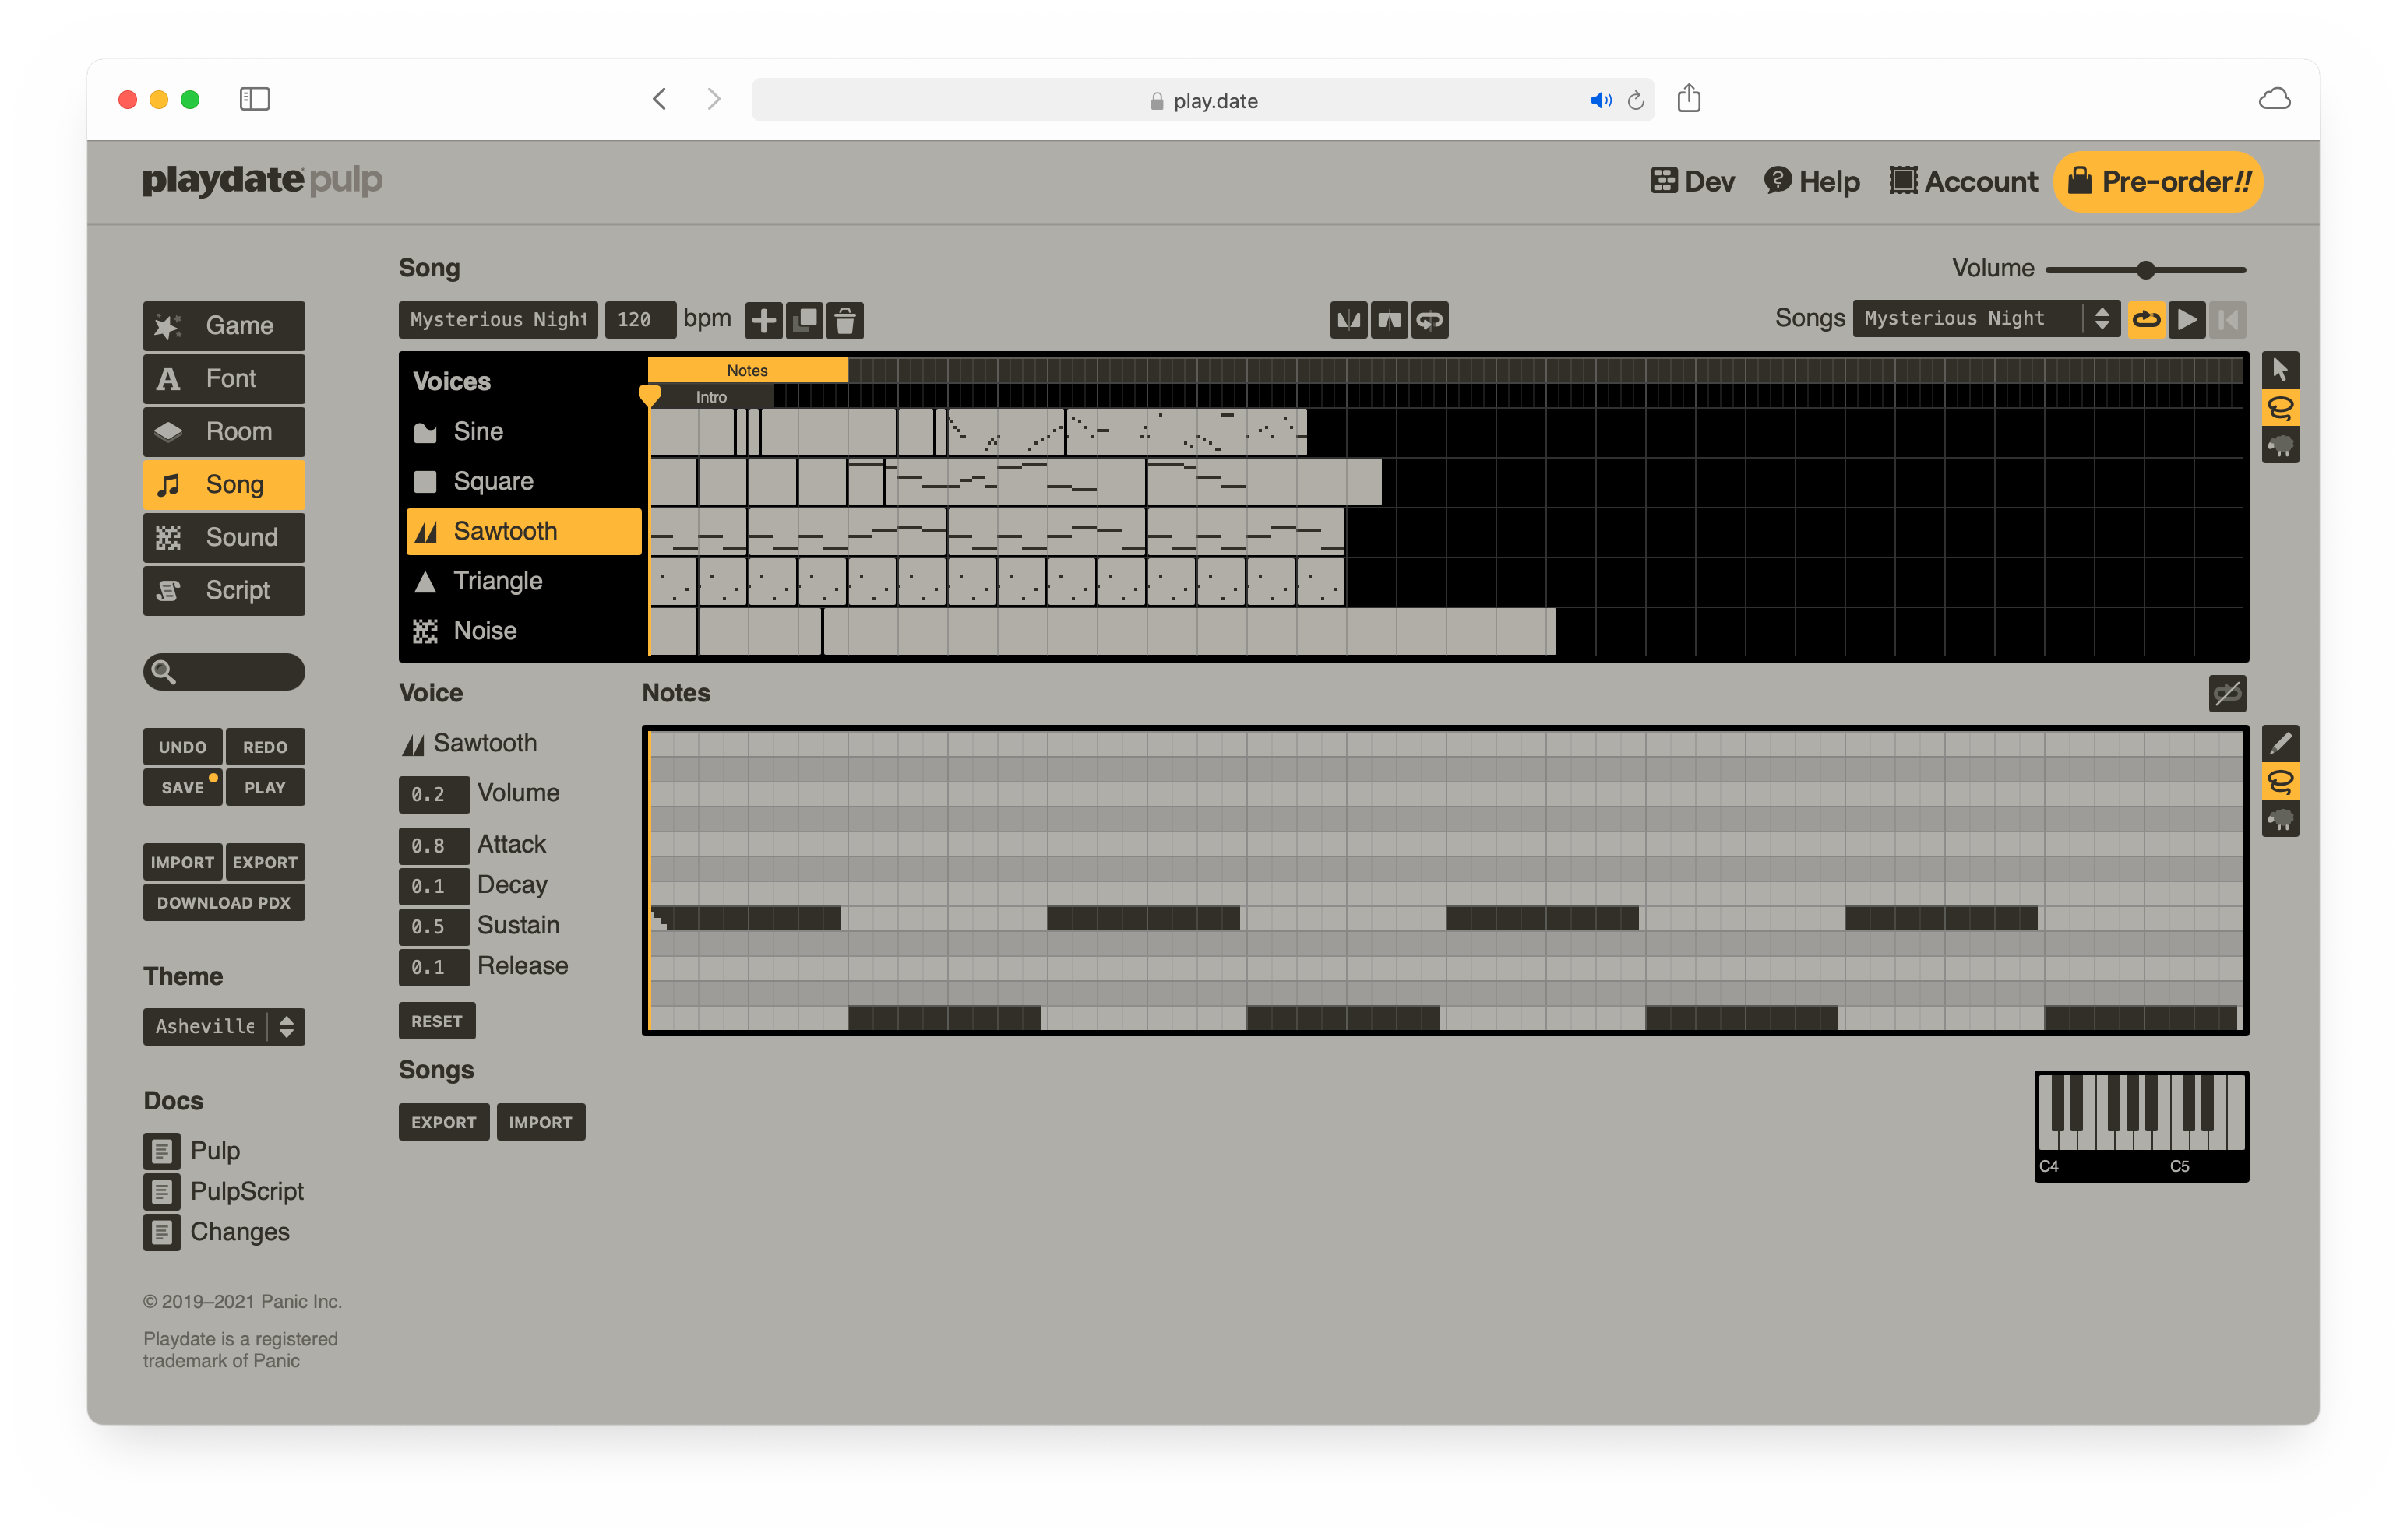This screenshot has width=2407, height=1540.
Task: Select the arrow pointer tool beside the voices timeline
Action: [2280, 369]
